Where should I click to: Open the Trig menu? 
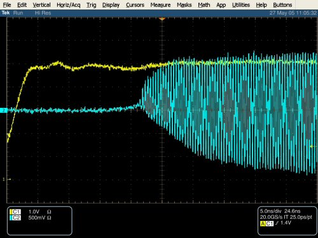[x=91, y=5]
